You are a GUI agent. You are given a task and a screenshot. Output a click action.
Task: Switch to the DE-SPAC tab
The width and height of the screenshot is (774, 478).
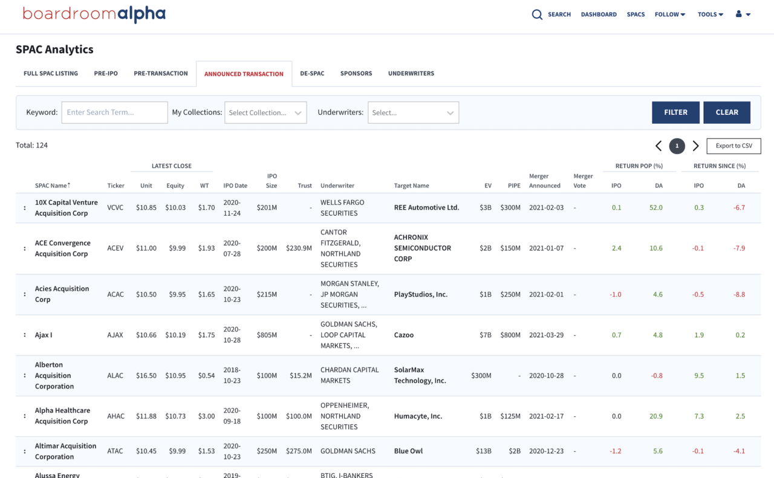coord(312,73)
